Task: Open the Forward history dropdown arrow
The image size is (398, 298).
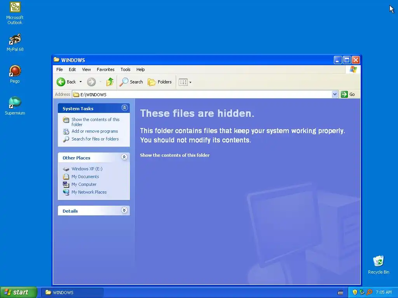Action: (x=101, y=82)
